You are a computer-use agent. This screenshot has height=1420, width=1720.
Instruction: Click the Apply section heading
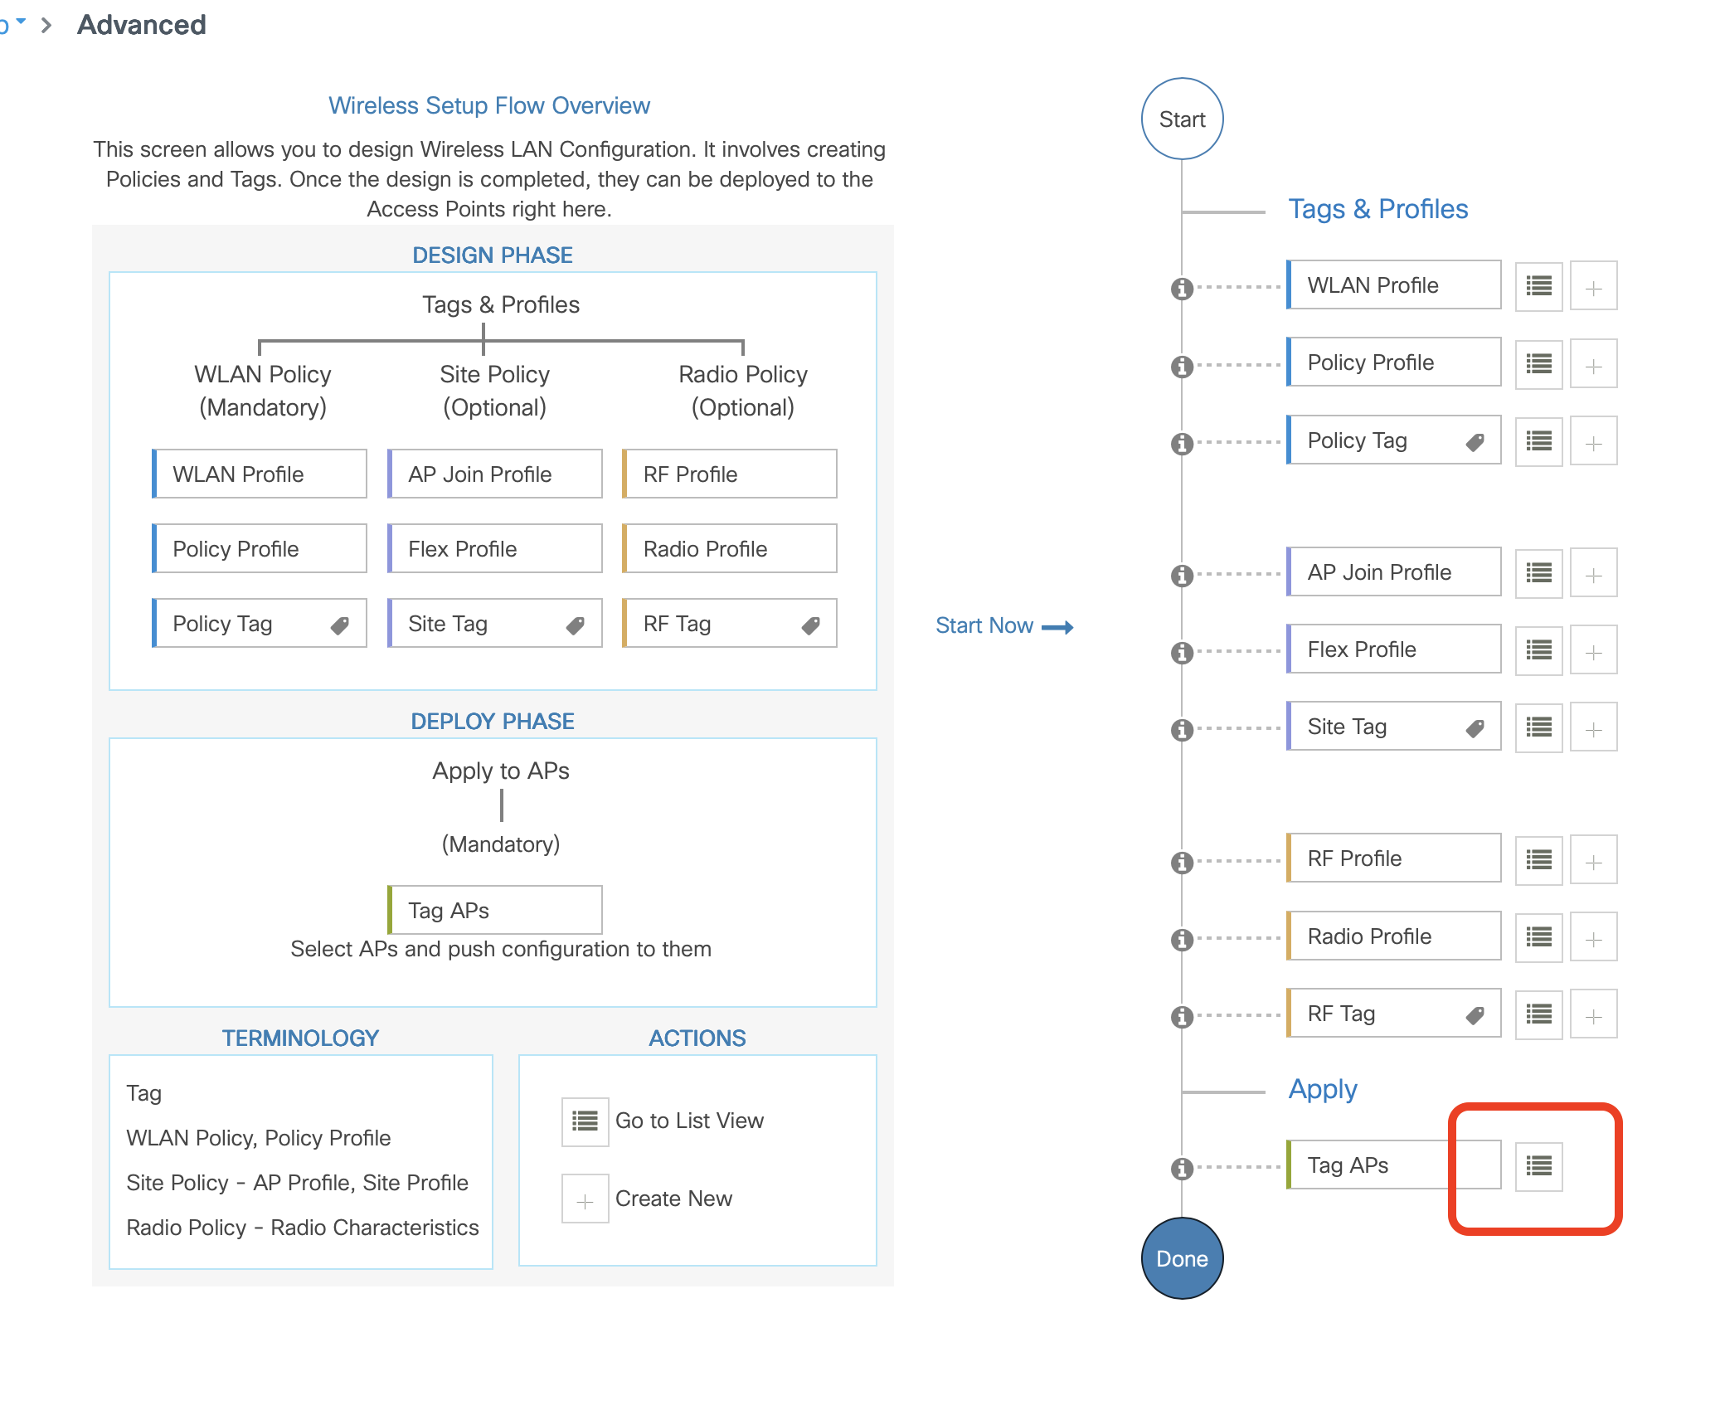(1322, 1089)
